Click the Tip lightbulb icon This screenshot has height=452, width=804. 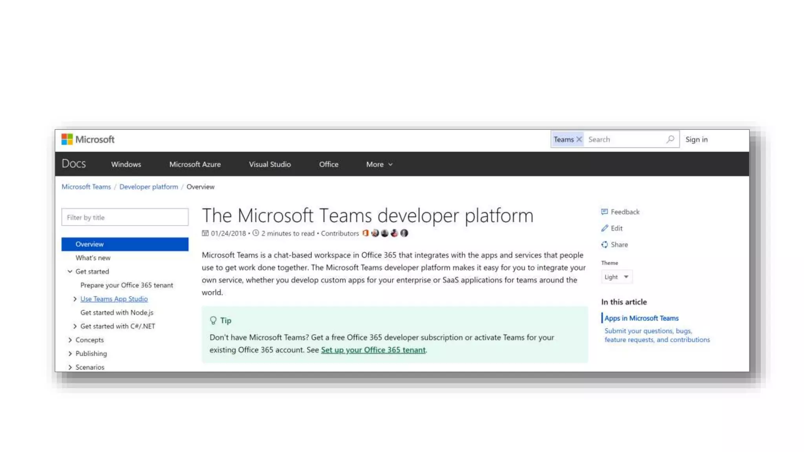(x=213, y=321)
